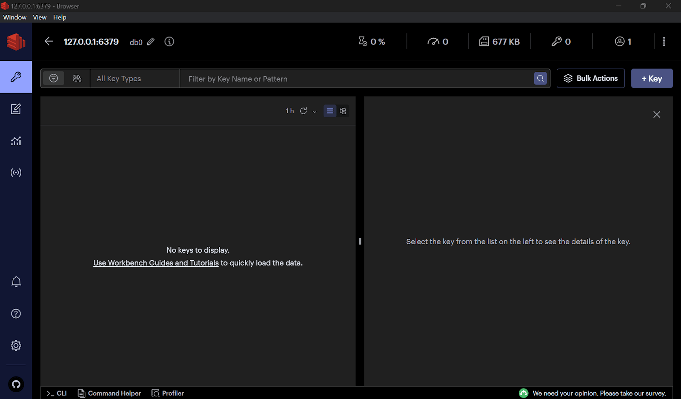Edit the db0 database index
Image resolution: width=681 pixels, height=399 pixels.
click(151, 42)
